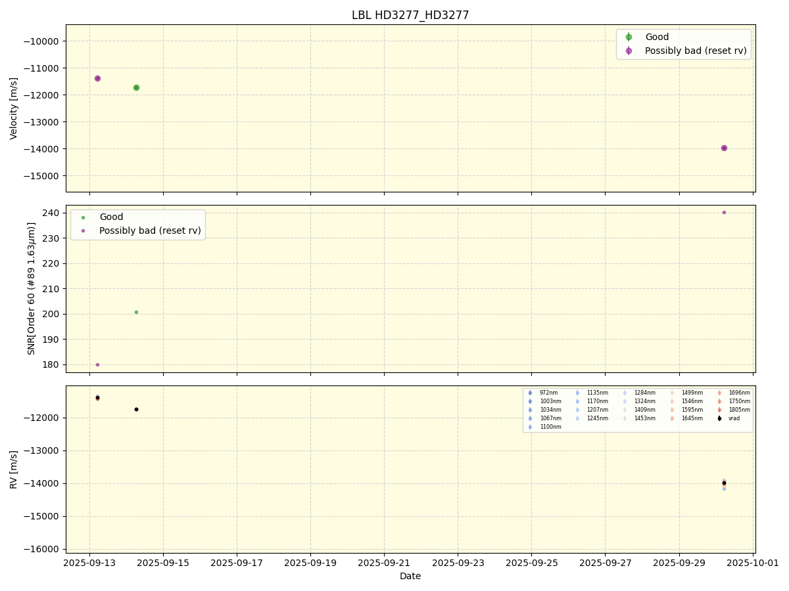
Task: Click green Good marker in velocity legend
Action: 629,37
